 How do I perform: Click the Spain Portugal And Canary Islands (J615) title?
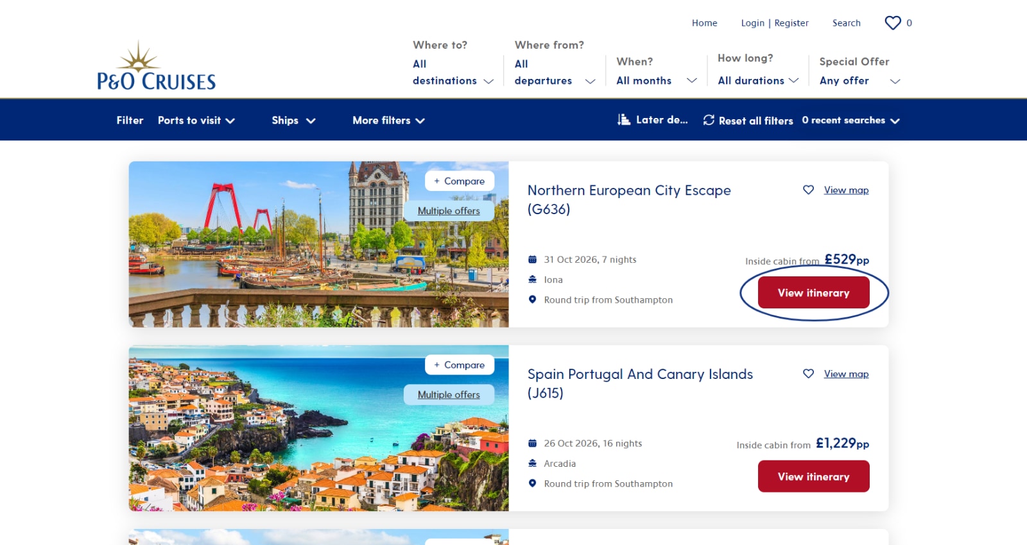pos(640,383)
